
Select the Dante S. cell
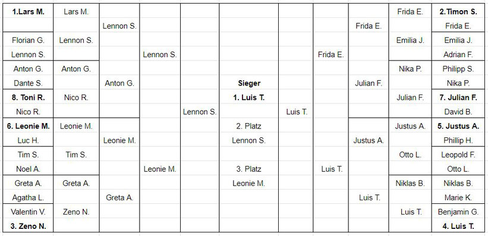[x=28, y=83]
